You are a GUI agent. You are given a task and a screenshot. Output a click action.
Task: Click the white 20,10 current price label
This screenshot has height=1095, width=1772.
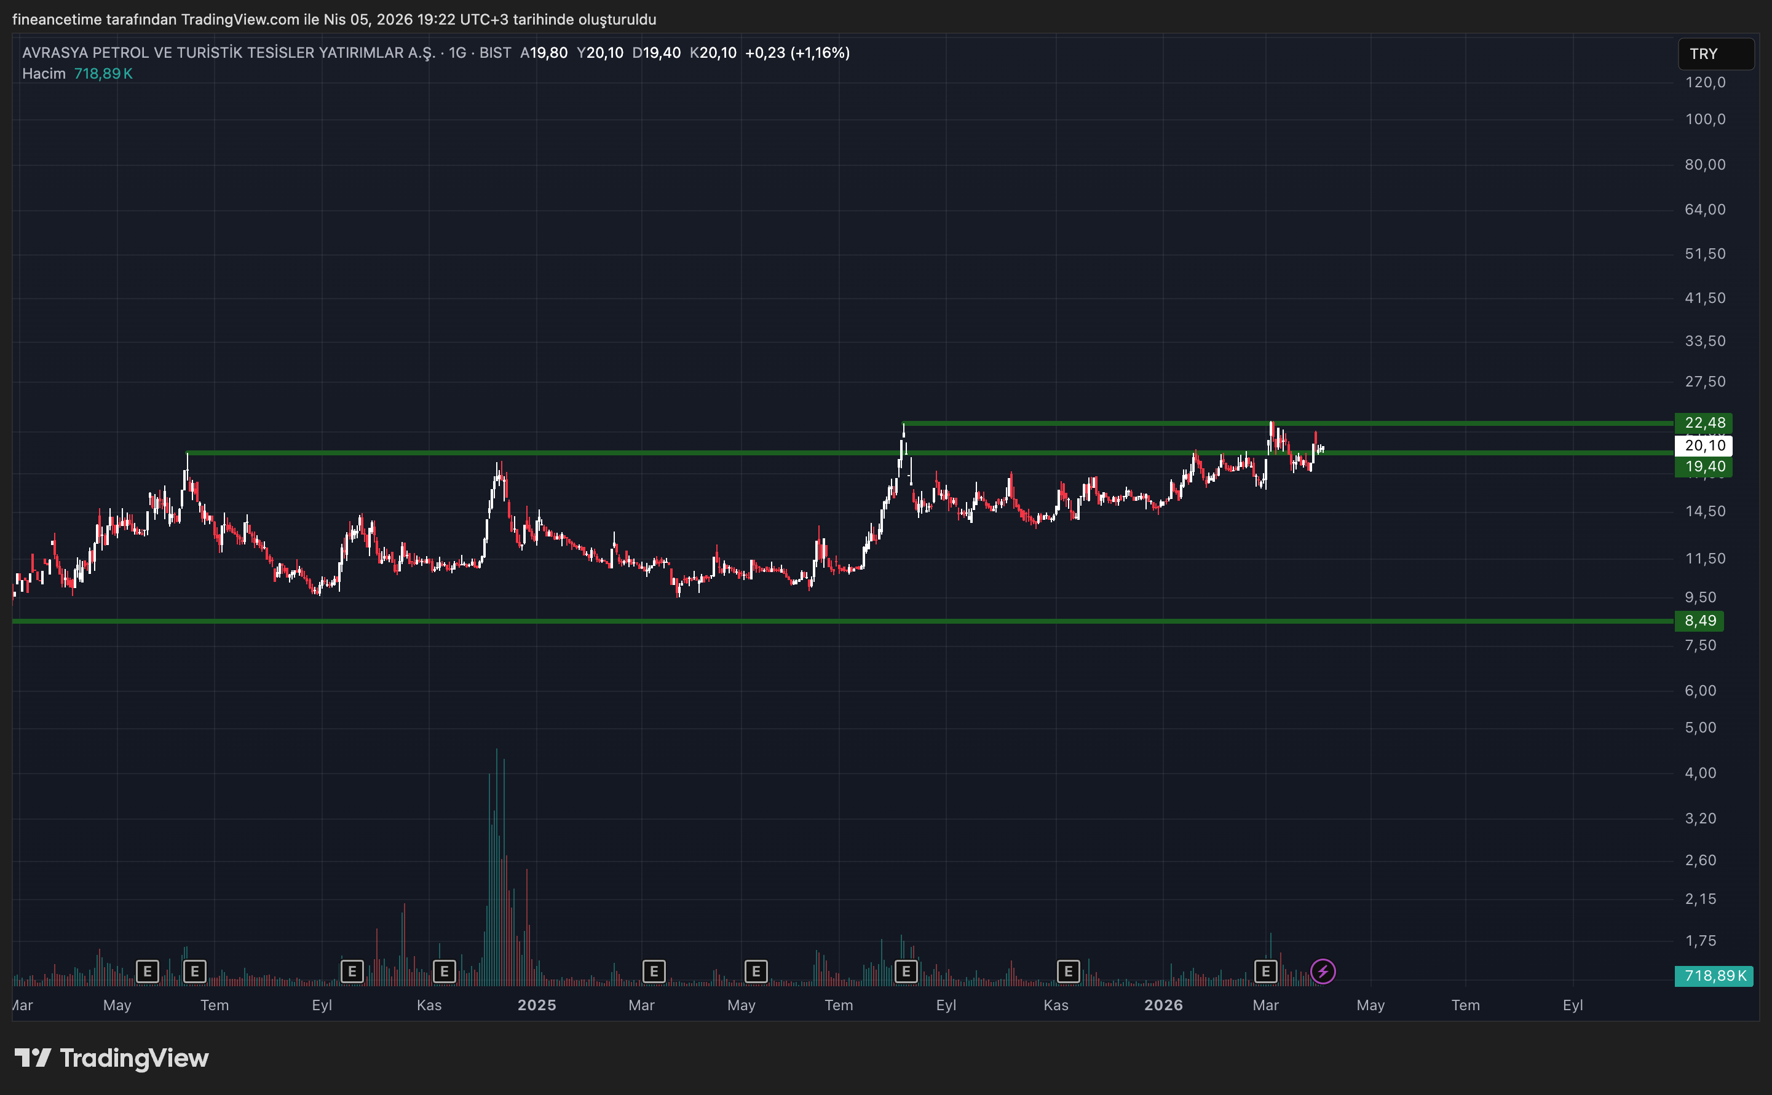(x=1703, y=445)
